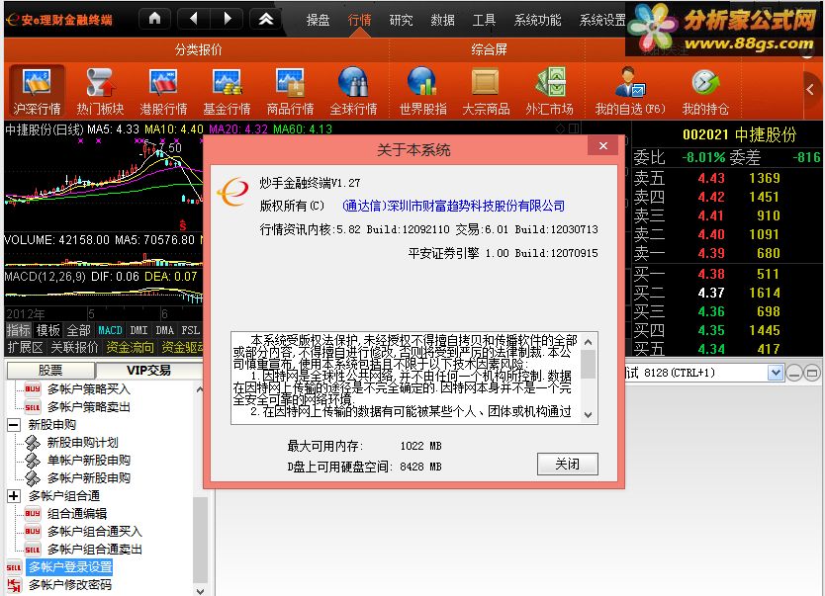
Task: Collapse the 新股申购 tree node
Action: (x=14, y=425)
